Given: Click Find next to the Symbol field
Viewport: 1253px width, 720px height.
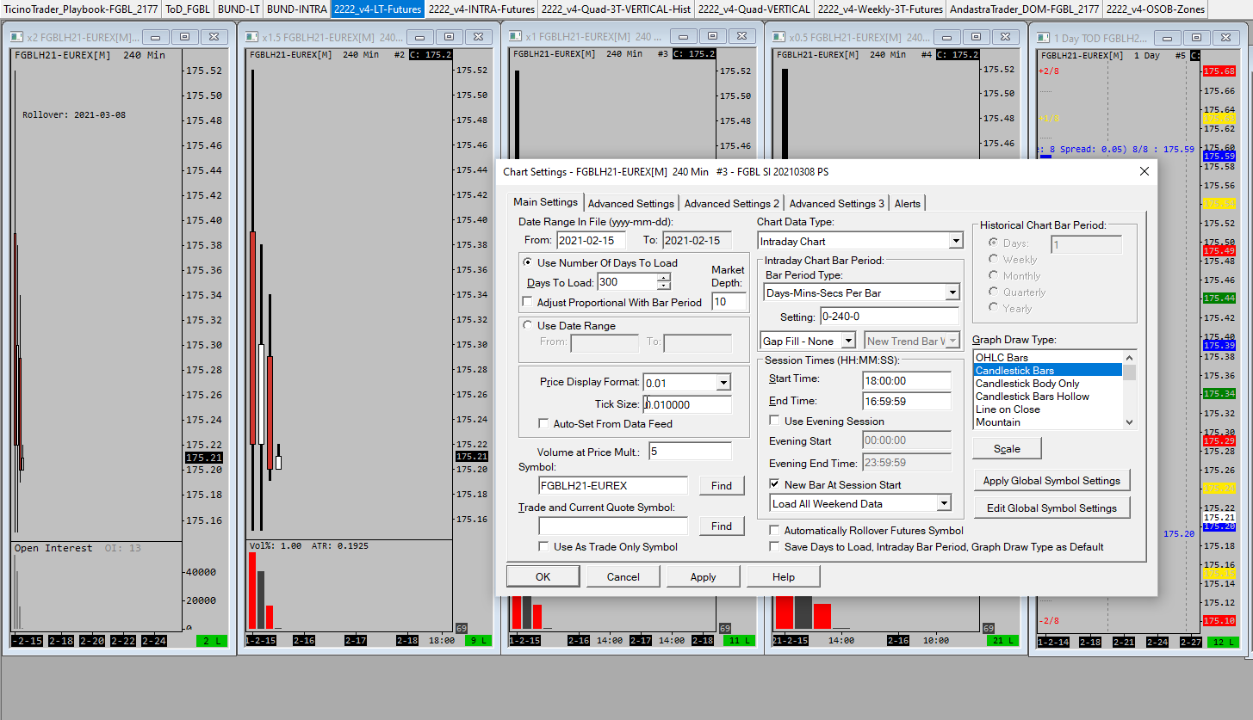Looking at the screenshot, I should pyautogui.click(x=721, y=486).
